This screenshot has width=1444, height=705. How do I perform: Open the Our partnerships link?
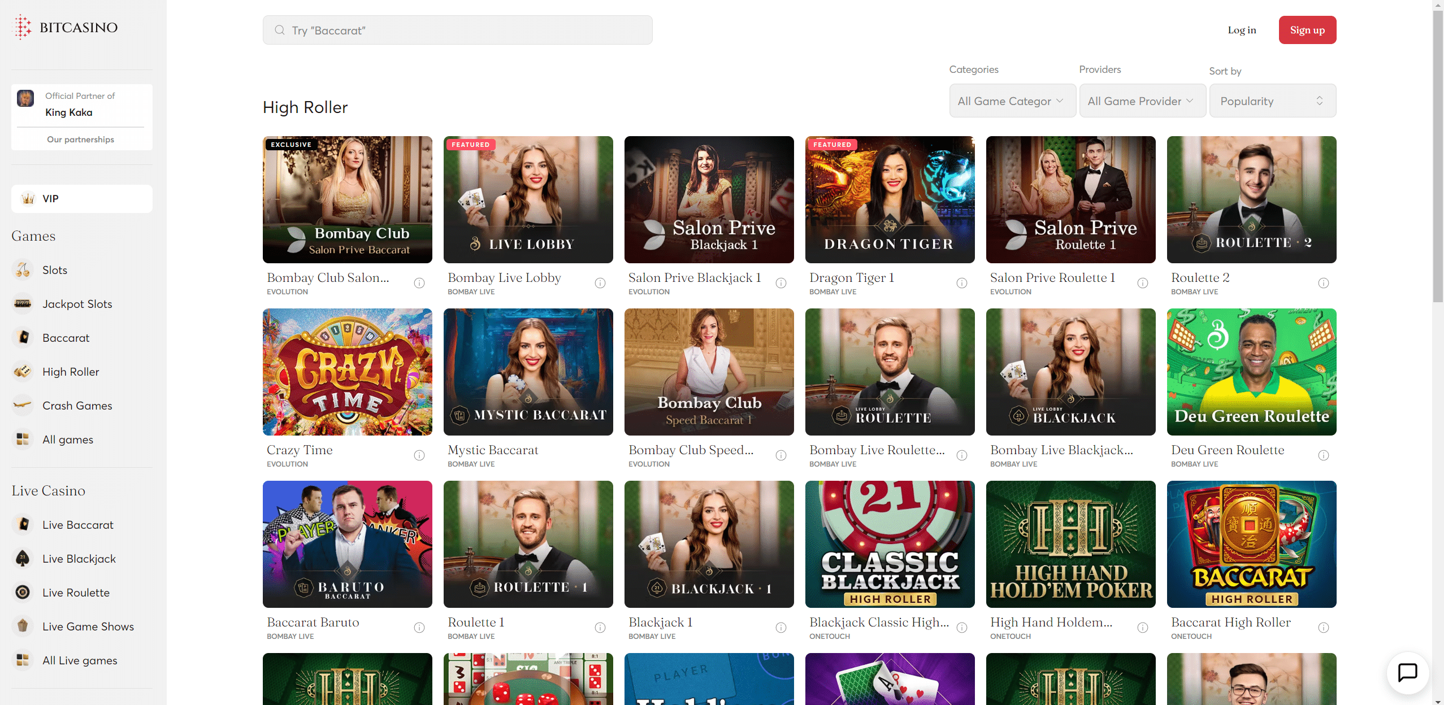tap(80, 140)
